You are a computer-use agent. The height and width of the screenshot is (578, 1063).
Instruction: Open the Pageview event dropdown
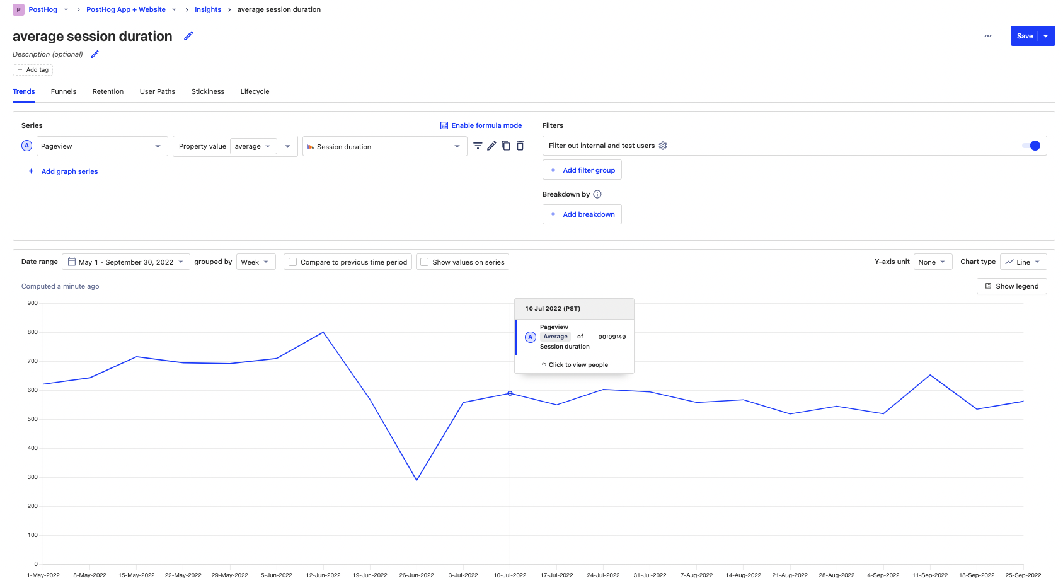(x=102, y=146)
